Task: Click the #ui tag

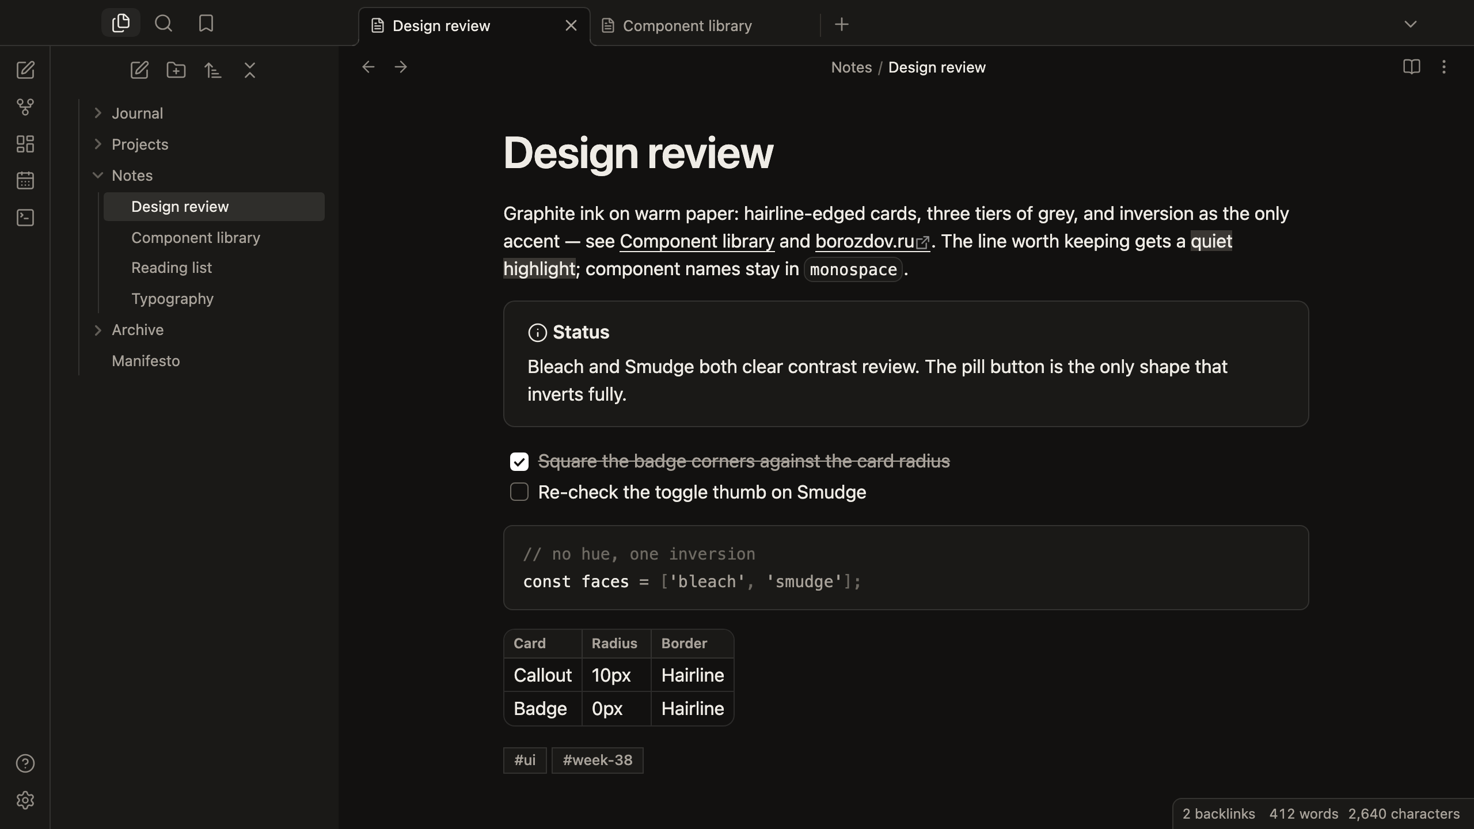Action: click(525, 760)
